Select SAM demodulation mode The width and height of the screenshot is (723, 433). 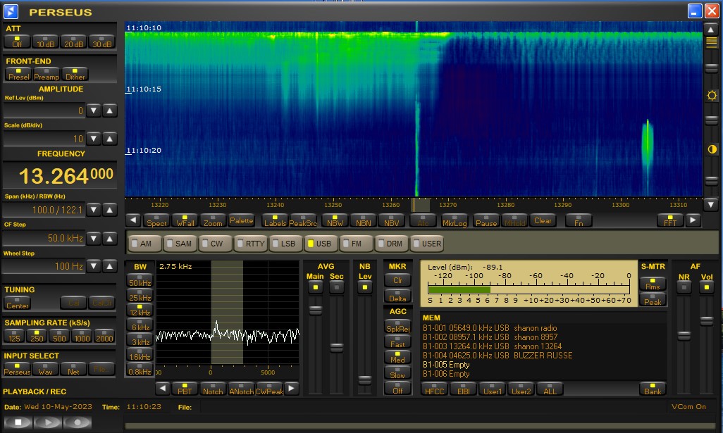click(180, 243)
